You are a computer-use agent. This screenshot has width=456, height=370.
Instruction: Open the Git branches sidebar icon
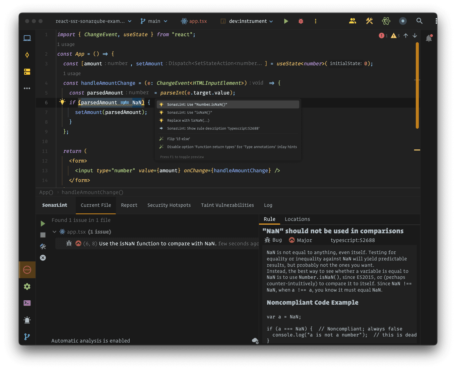[27, 337]
